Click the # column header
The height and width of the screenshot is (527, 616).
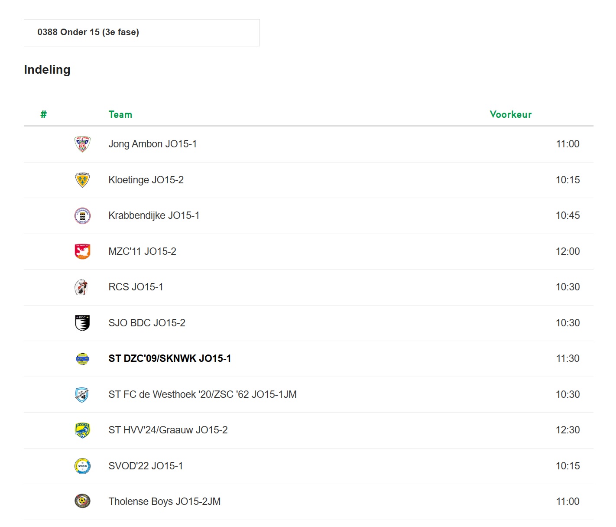coord(43,114)
